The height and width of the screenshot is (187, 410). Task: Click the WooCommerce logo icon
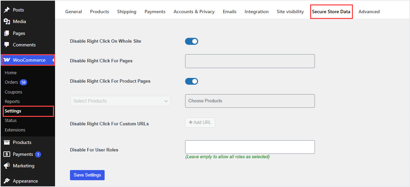(7, 60)
